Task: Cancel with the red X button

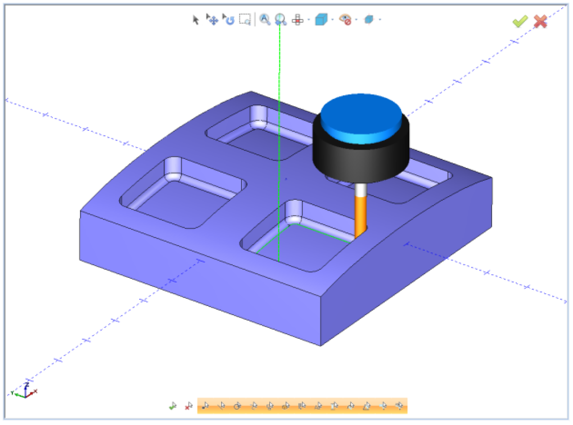Action: (x=540, y=21)
